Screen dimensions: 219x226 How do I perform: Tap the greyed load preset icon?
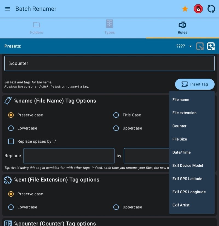[x=200, y=46]
